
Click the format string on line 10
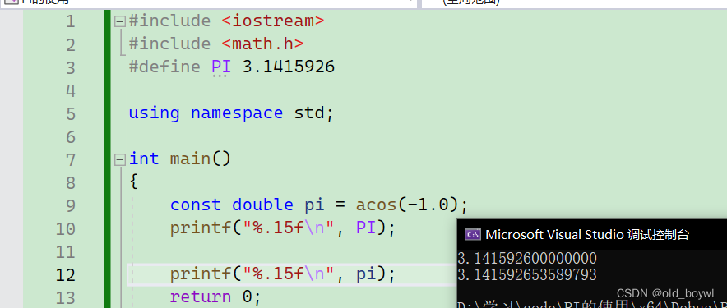289,228
